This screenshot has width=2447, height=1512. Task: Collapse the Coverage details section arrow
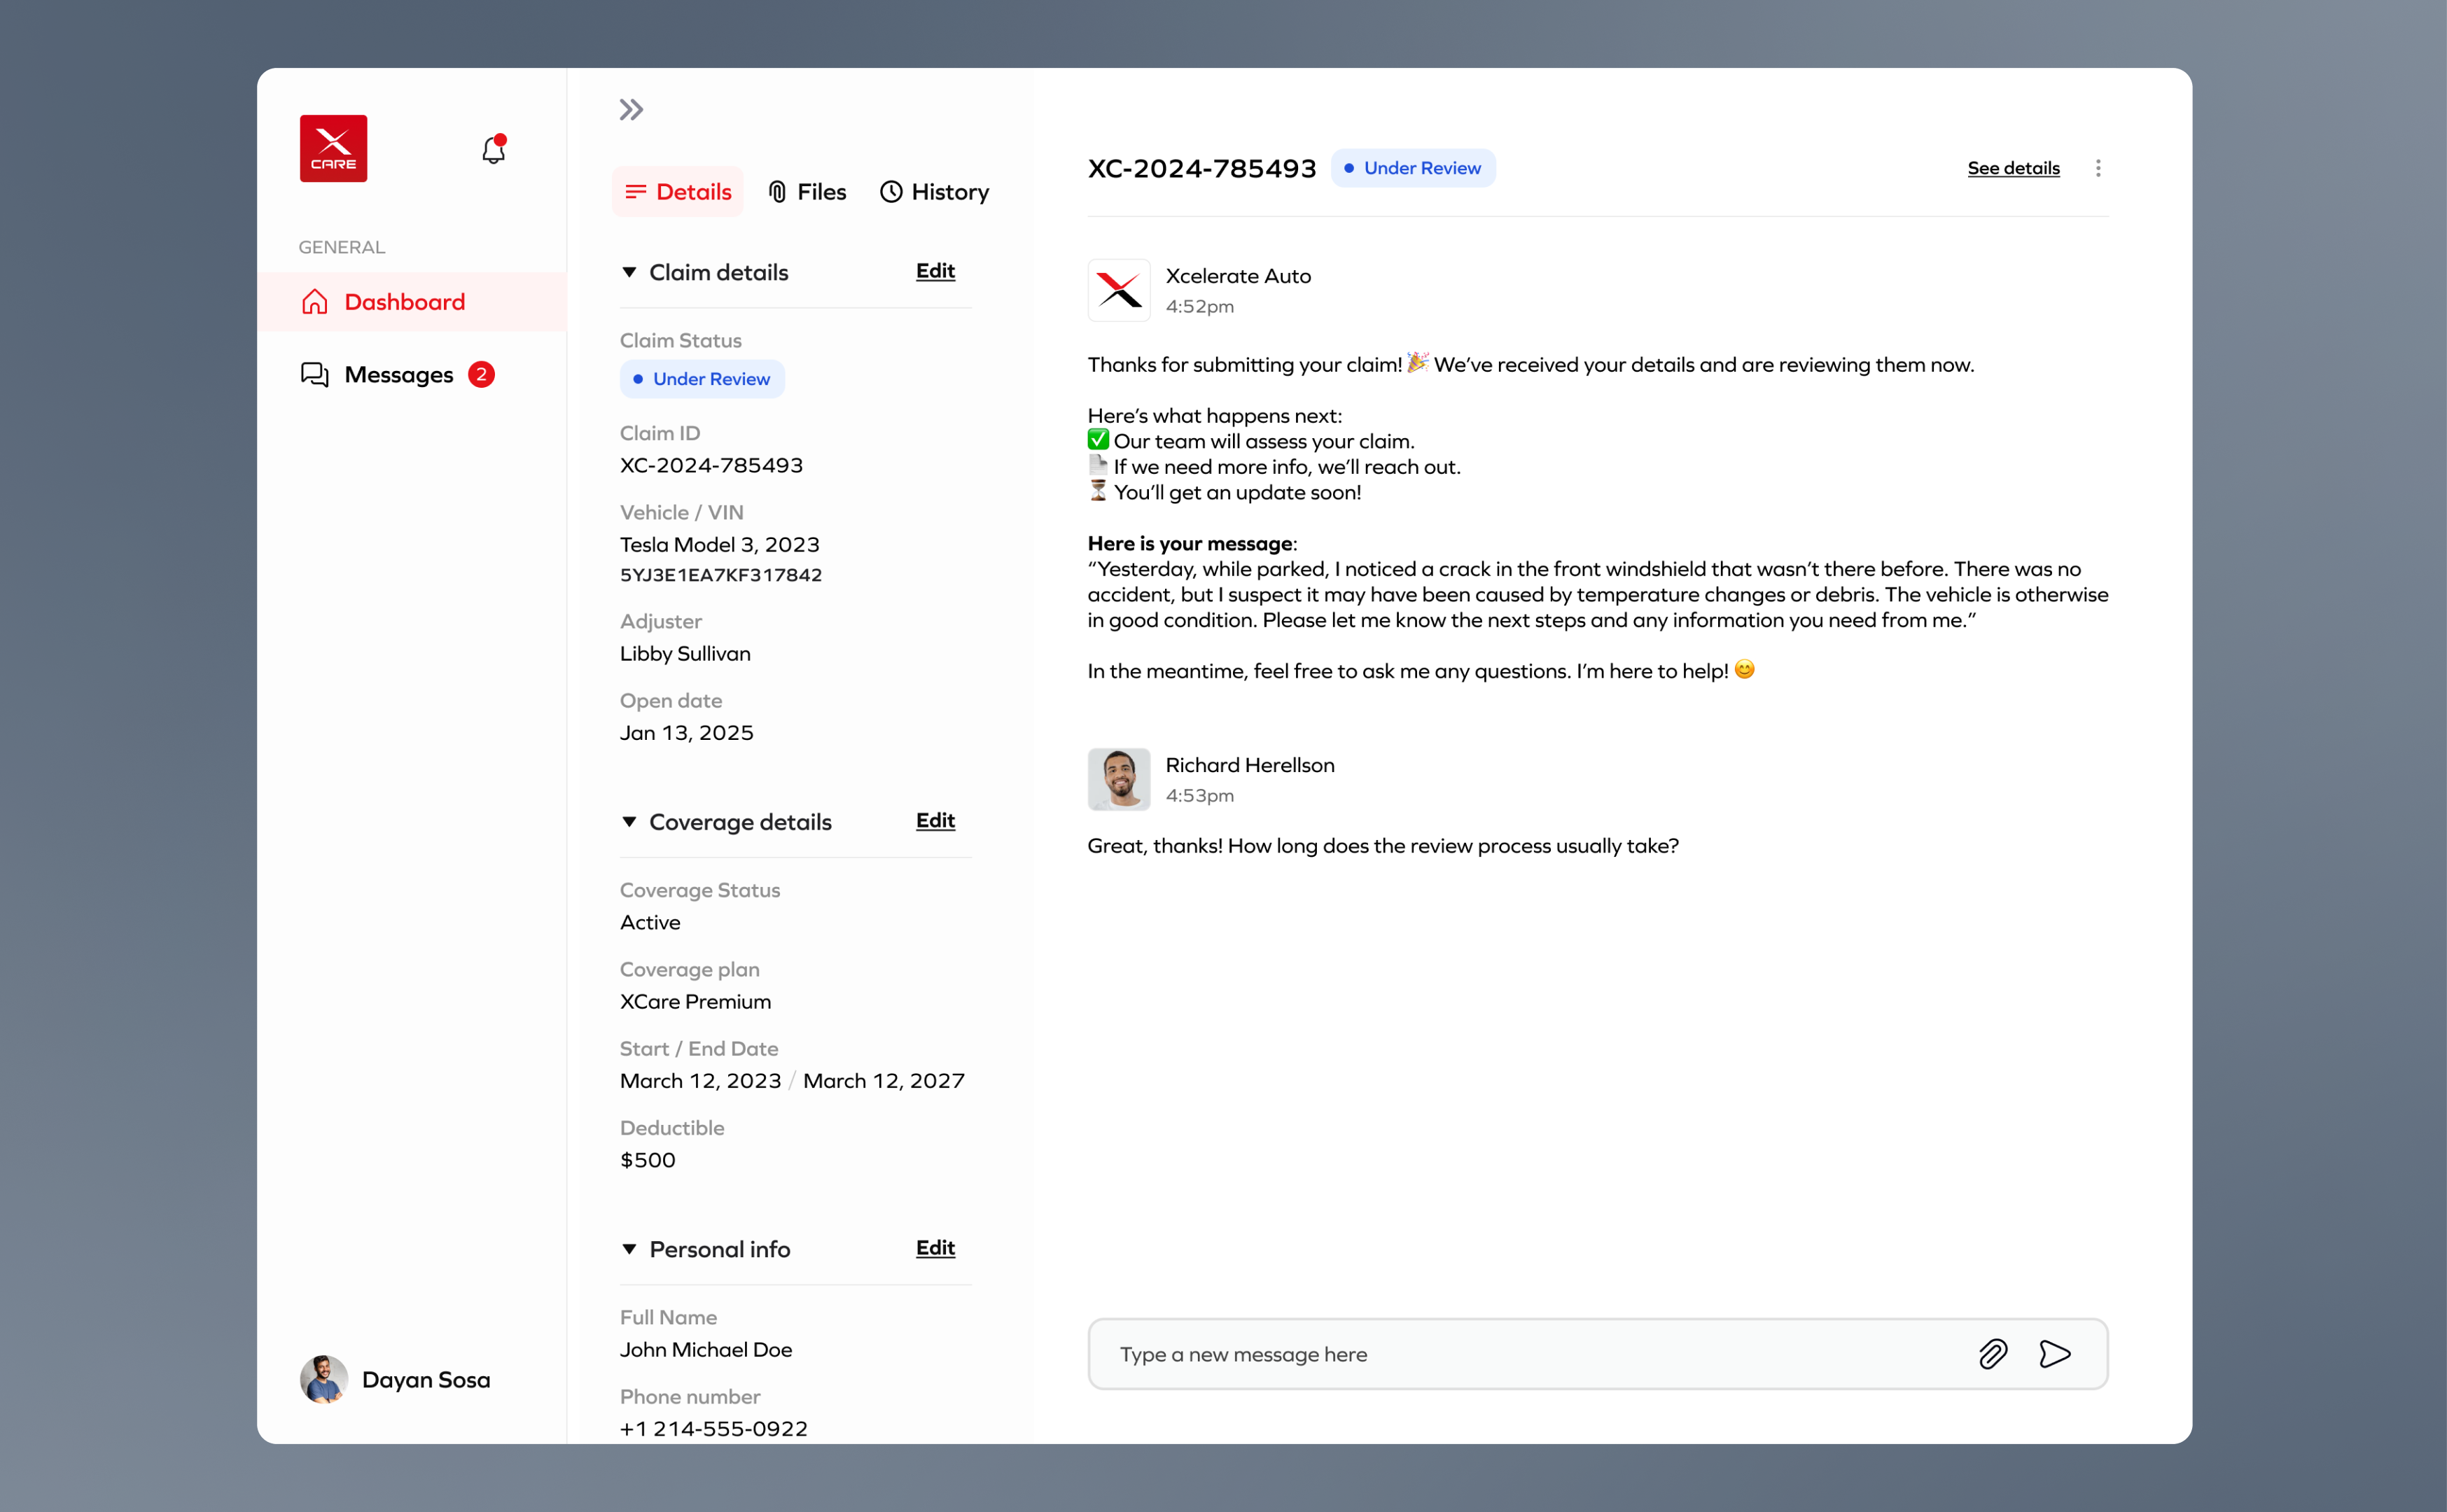coord(629,822)
